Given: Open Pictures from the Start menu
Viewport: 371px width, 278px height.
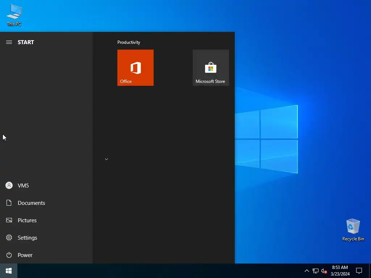Looking at the screenshot, I should coord(46,220).
